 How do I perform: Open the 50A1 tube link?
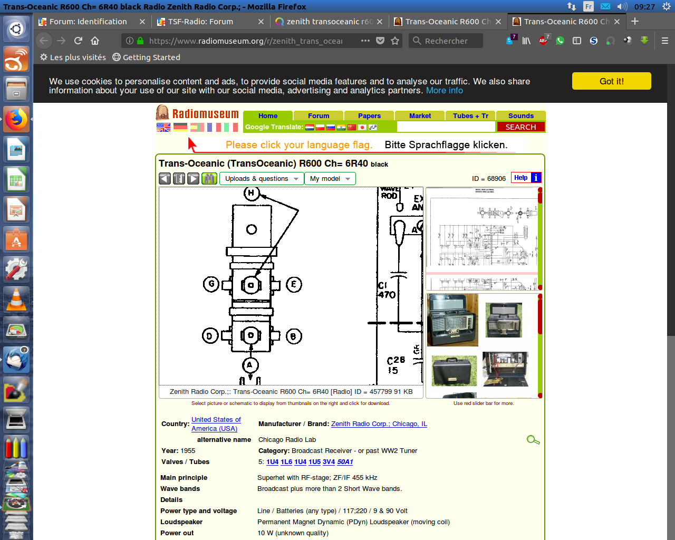tap(345, 462)
